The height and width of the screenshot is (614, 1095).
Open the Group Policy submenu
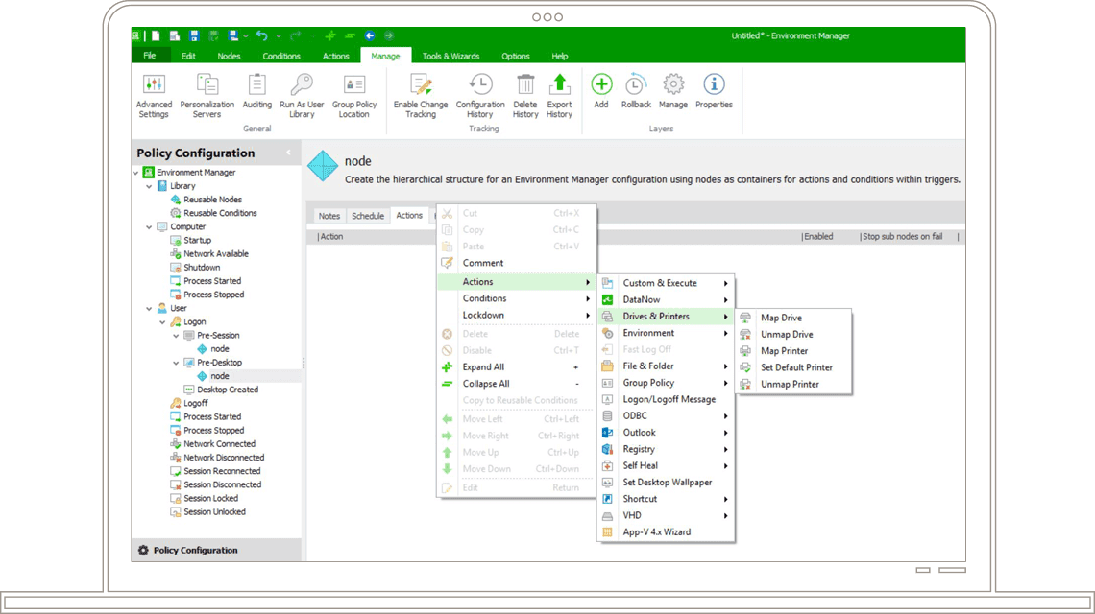click(667, 383)
